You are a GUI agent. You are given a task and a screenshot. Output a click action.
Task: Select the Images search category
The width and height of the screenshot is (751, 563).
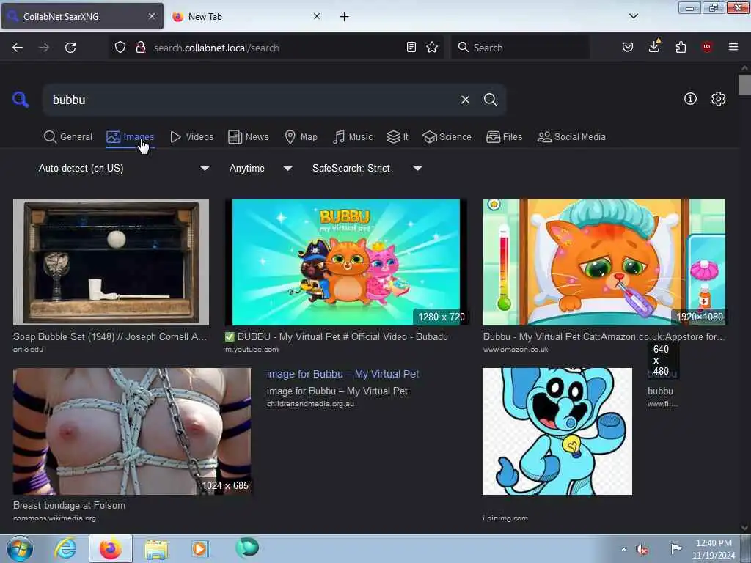coord(131,137)
